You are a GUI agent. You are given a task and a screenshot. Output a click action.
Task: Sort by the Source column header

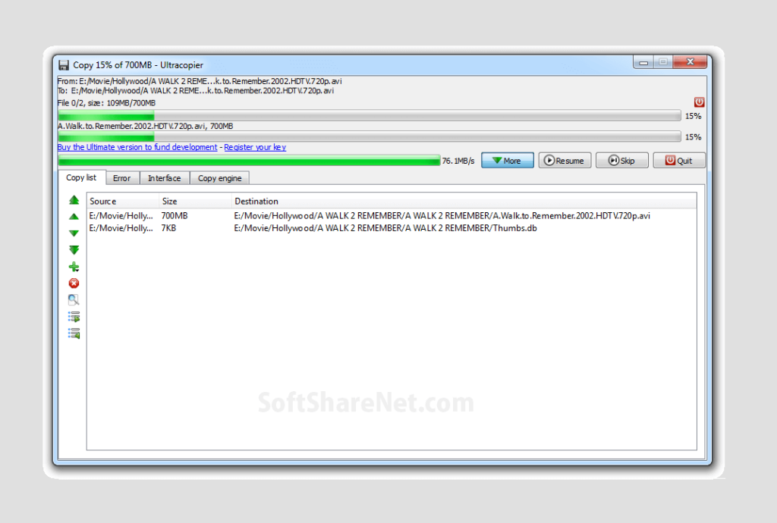coord(123,202)
